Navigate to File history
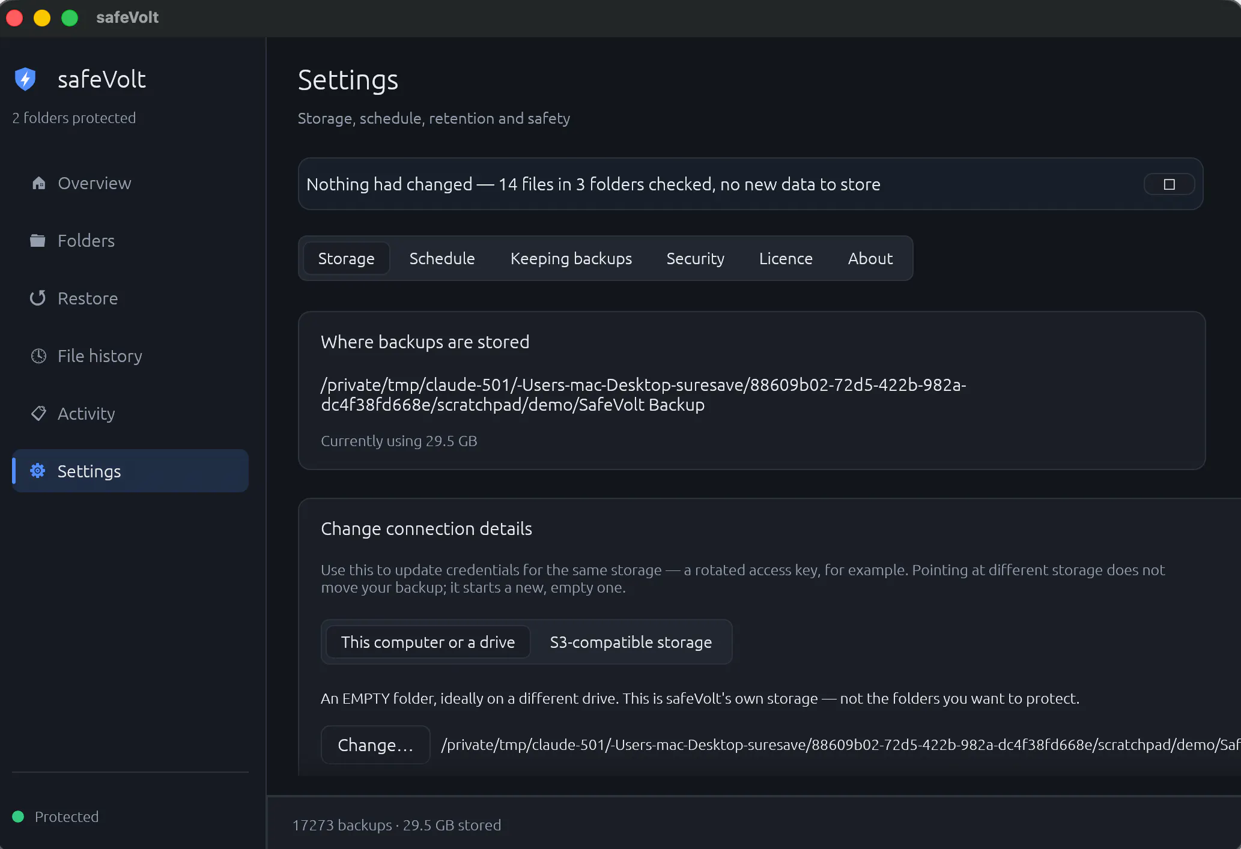The height and width of the screenshot is (849, 1241). 130,356
